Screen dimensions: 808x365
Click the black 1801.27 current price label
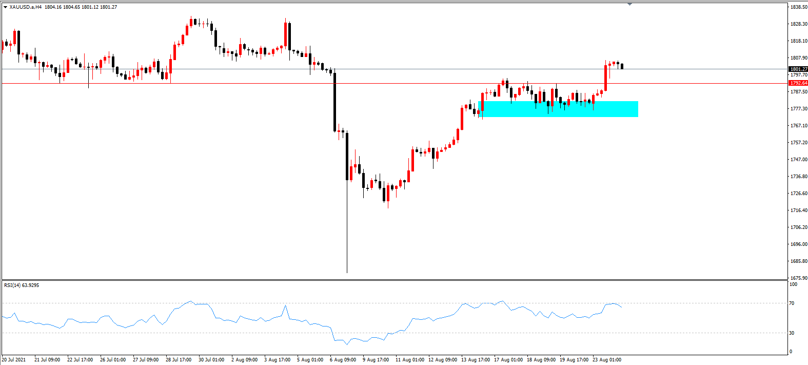(798, 69)
